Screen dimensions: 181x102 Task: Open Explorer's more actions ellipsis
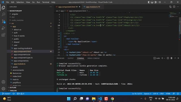[x=51, y=7]
